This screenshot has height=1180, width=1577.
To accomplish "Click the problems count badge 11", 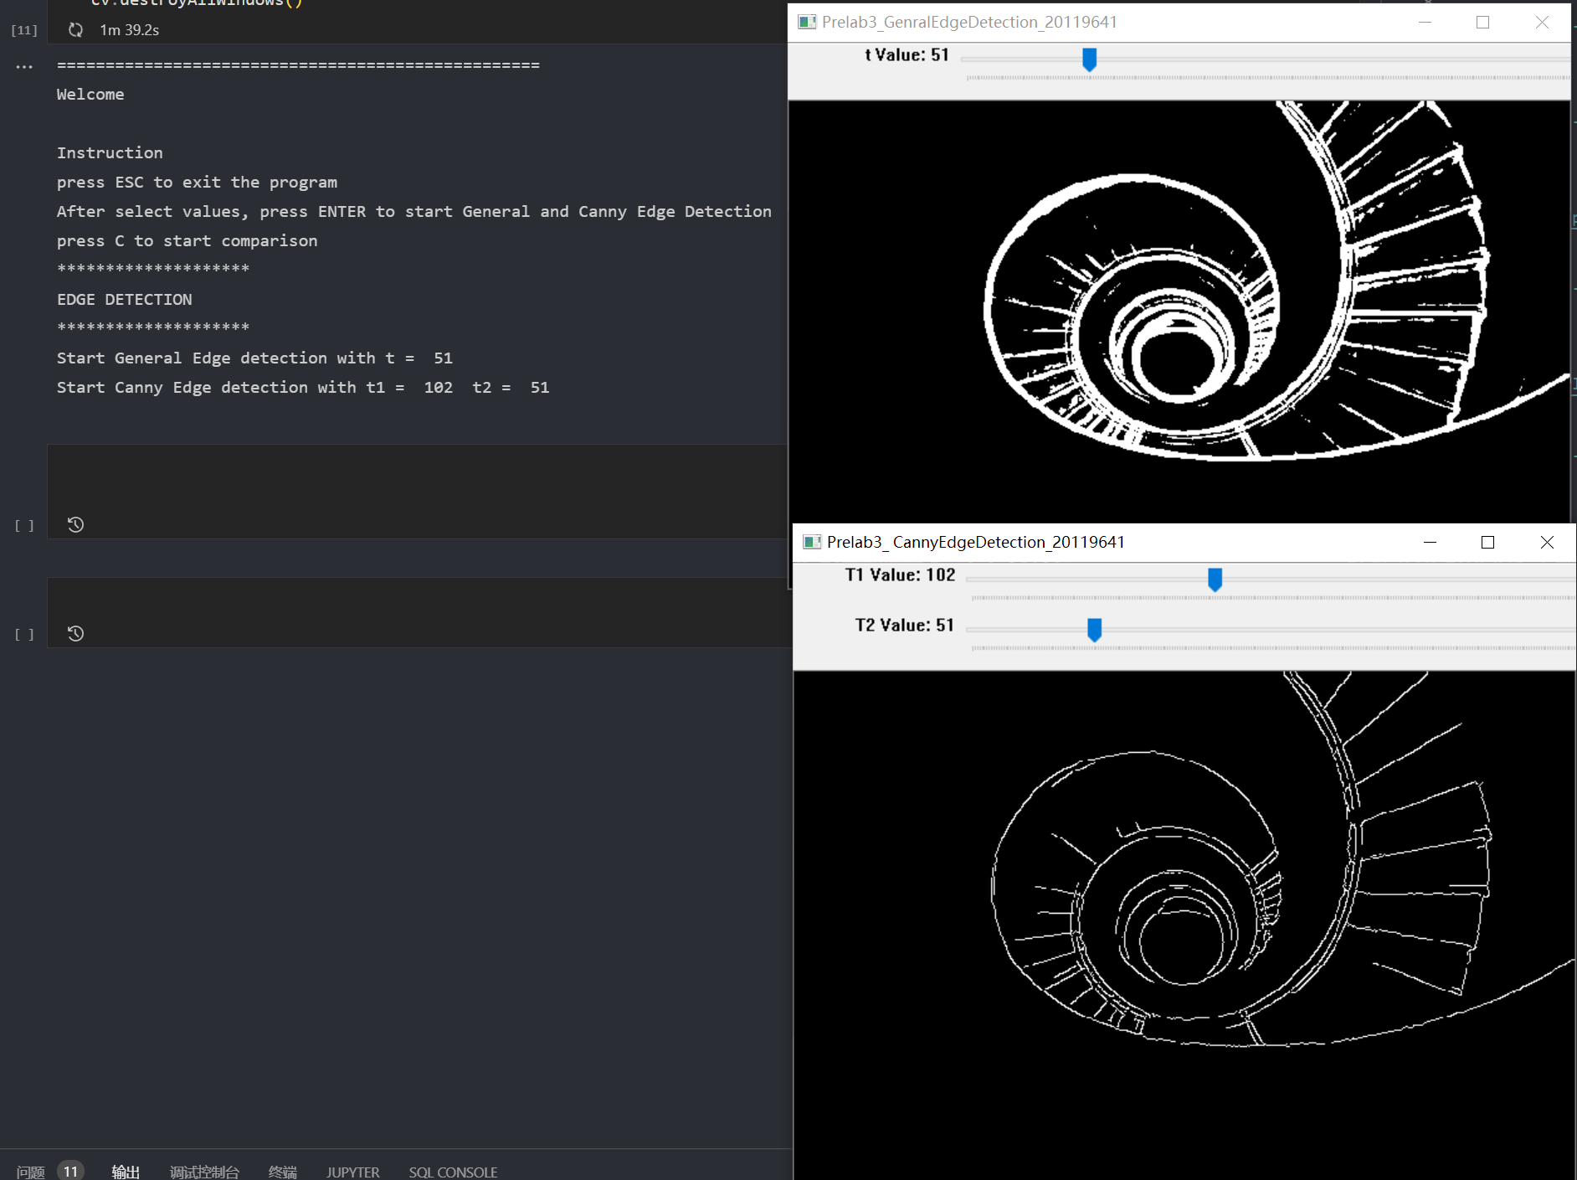I will pyautogui.click(x=71, y=1172).
